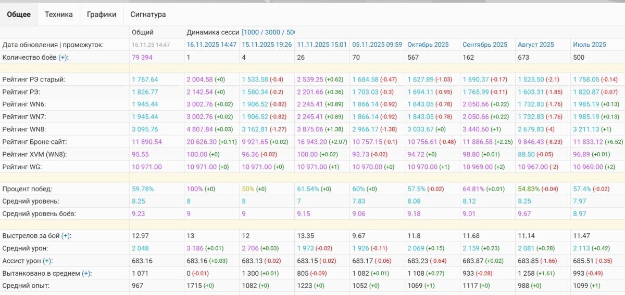The width and height of the screenshot is (625, 295).
Task: Switch to the Общее tab
Action: (x=19, y=15)
